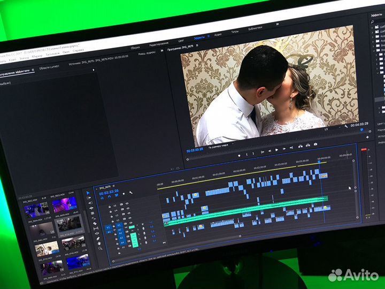Hide video track V5 with eye icon
This screenshot has width=385, height=289.
click(x=127, y=203)
